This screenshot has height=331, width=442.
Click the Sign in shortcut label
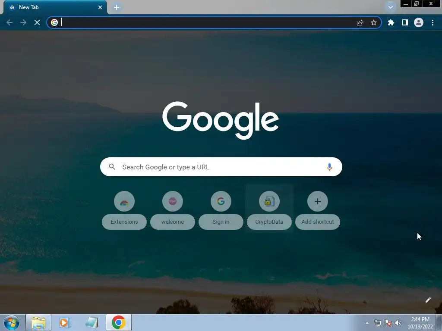coord(221,222)
